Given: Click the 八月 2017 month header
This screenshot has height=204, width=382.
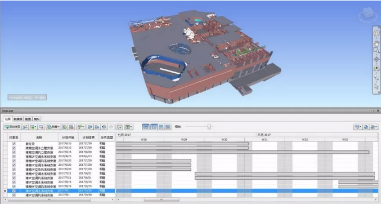Looking at the screenshot, I should tap(317, 135).
